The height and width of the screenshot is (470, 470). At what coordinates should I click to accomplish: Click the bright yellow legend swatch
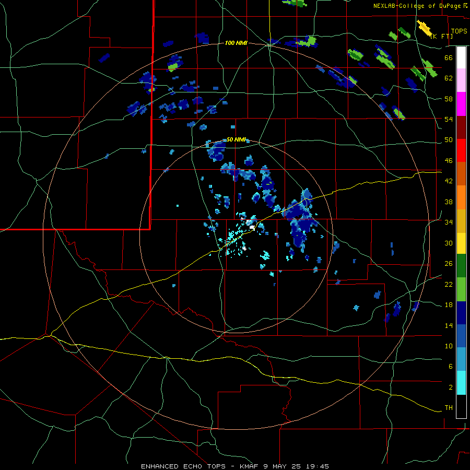coord(461,243)
